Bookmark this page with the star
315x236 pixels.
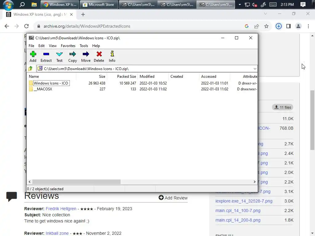pos(266,26)
